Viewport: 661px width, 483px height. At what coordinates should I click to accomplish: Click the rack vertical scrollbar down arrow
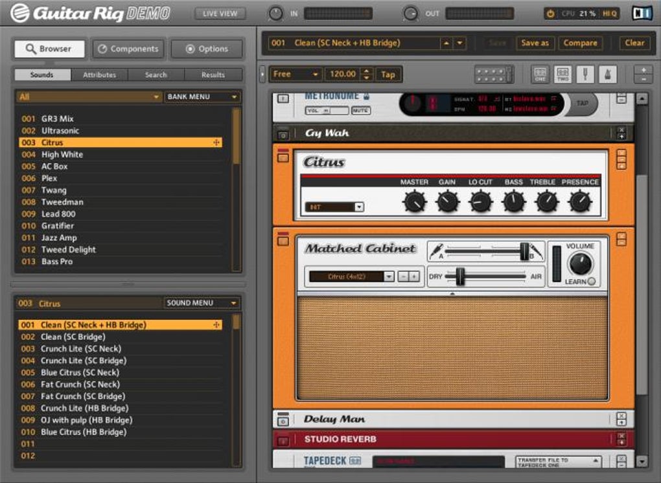pos(642,461)
